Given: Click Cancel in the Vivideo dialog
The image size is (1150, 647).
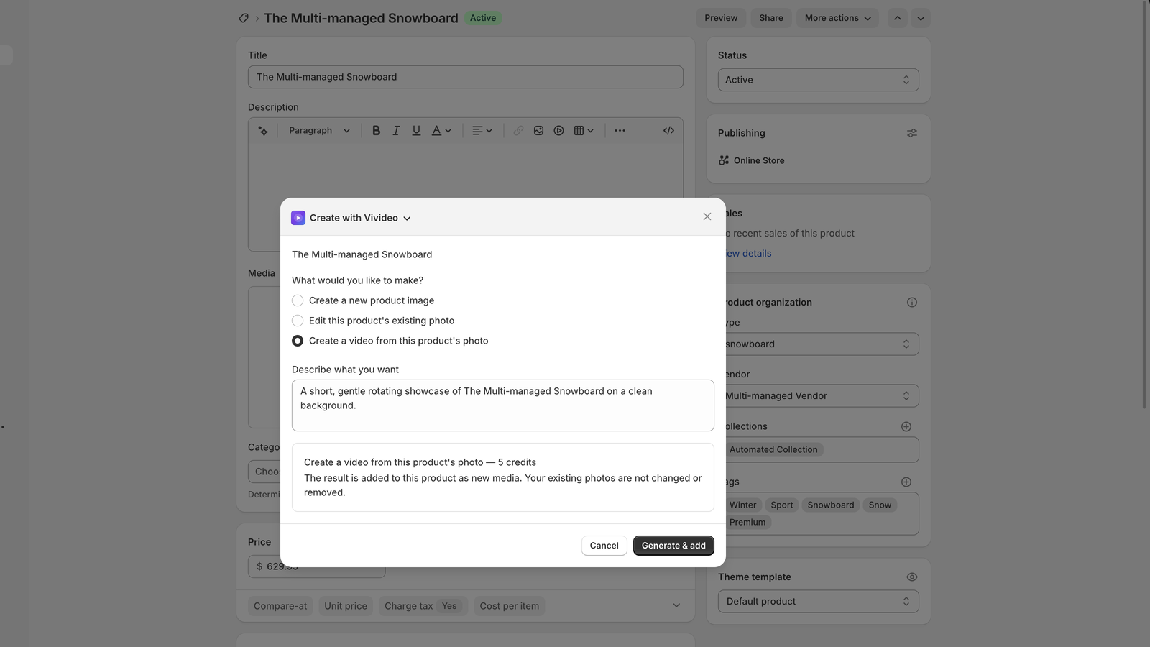Looking at the screenshot, I should pyautogui.click(x=604, y=546).
